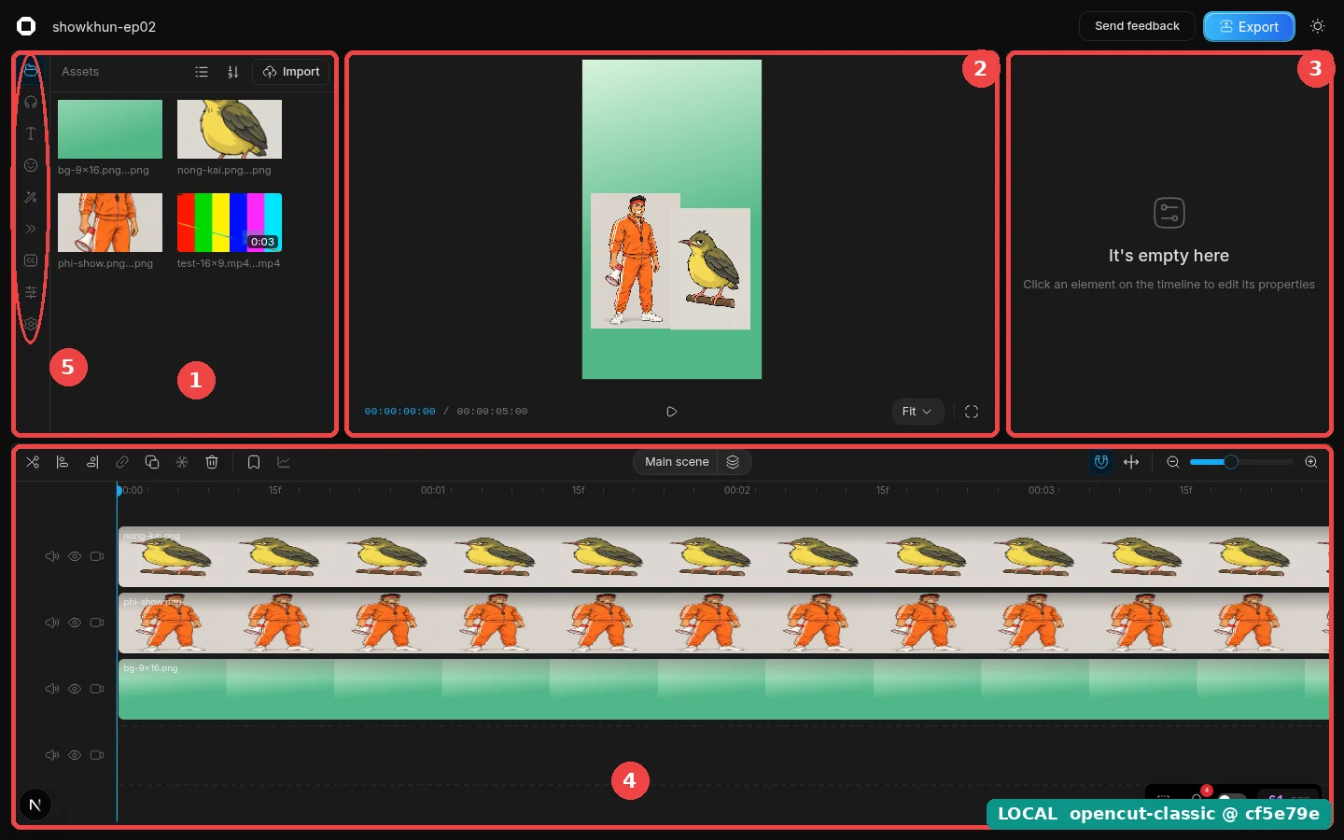Switch assets to list view
1344x840 pixels.
tap(202, 72)
